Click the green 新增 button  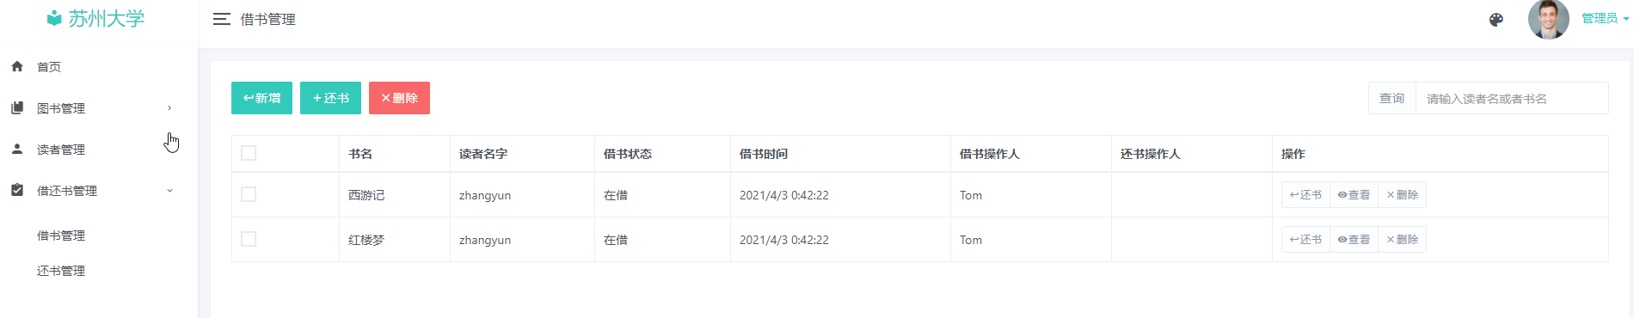[261, 98]
